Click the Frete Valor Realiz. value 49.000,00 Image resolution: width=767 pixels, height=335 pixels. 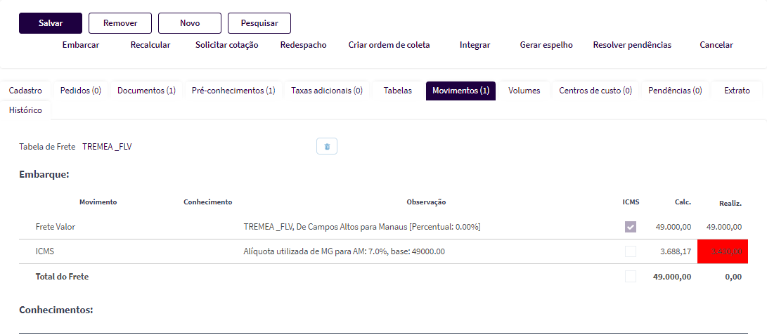(x=724, y=227)
